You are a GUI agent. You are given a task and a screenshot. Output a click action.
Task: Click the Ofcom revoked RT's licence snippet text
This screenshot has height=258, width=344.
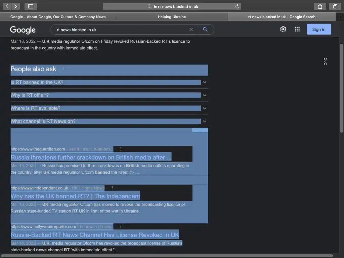point(100,45)
